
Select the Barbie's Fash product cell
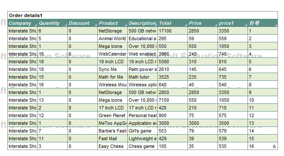[x=112, y=131]
